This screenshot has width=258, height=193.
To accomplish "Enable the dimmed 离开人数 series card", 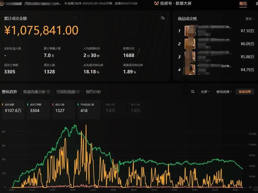I will point(139,109).
